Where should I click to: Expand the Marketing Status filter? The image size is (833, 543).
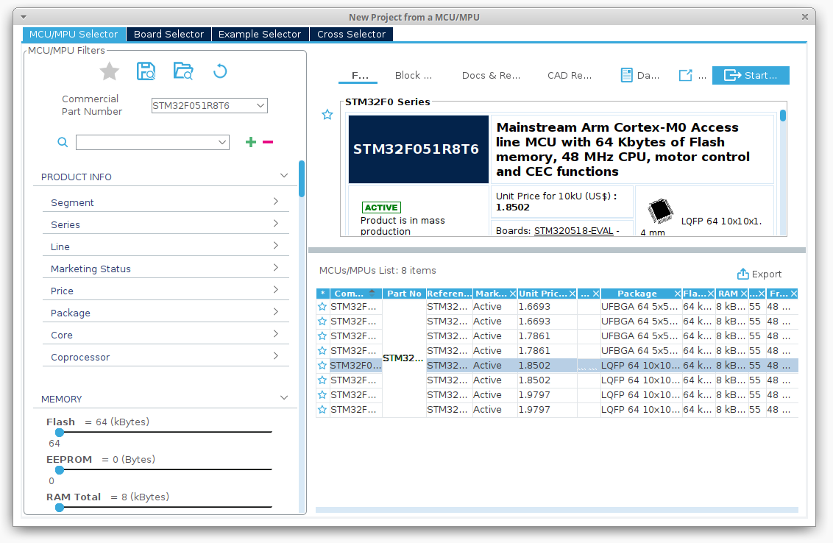tap(276, 268)
